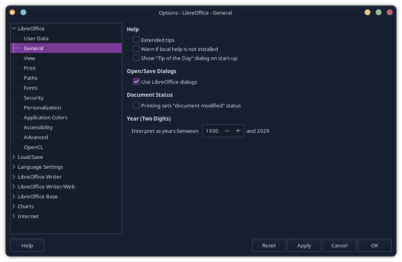Decrease the two-digit year with minus button
402x262 pixels.
click(227, 131)
